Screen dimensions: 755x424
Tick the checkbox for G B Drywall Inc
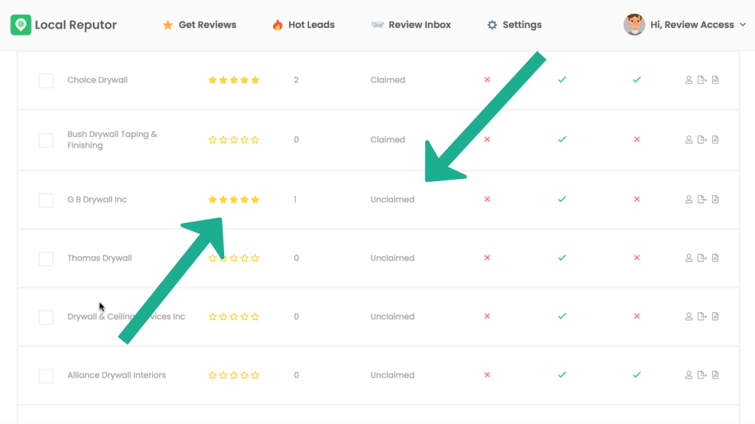pos(46,200)
